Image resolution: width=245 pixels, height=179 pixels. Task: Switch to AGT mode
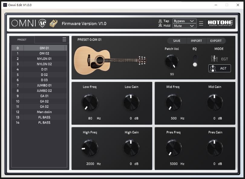219,68
